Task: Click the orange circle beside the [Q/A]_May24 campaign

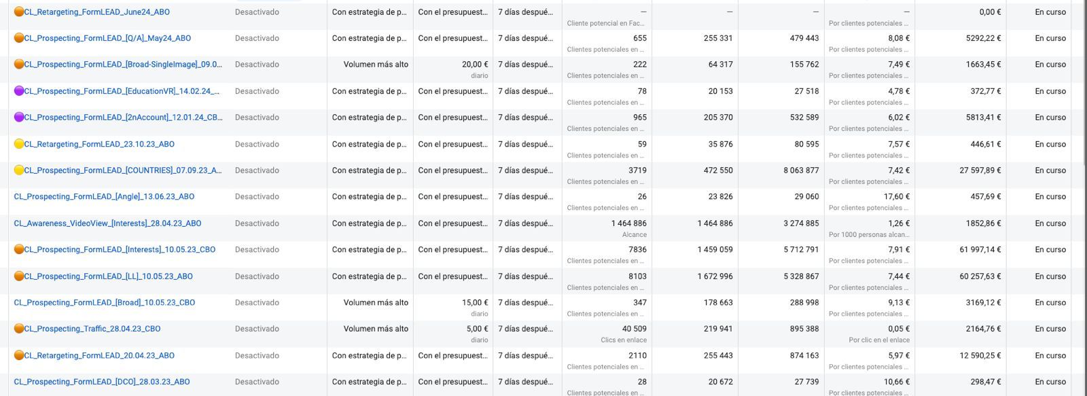Action: 19,38
